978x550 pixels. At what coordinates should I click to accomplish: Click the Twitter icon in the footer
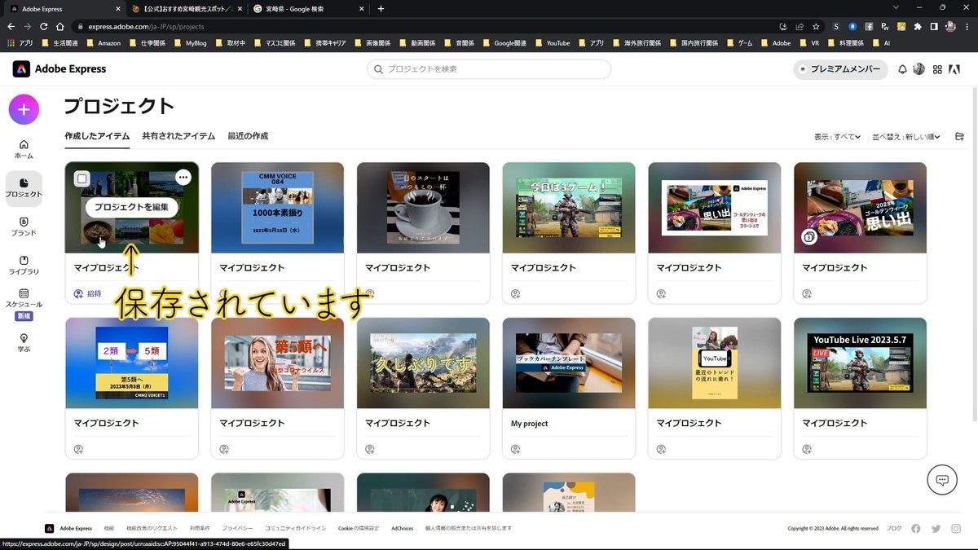click(x=936, y=528)
